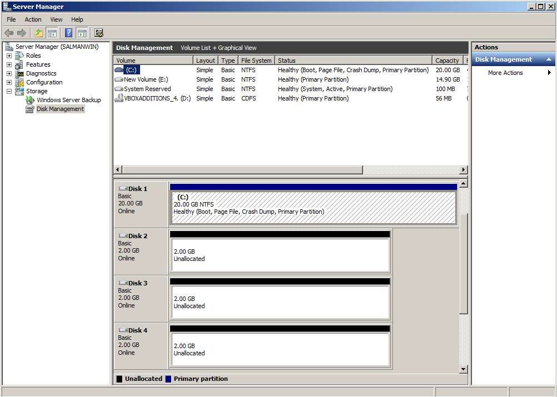Open the blue Help question-mark icon

pyautogui.click(x=69, y=33)
